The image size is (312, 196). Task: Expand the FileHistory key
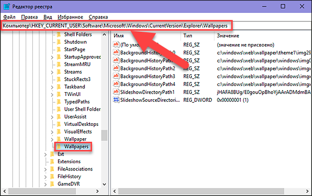46,177
